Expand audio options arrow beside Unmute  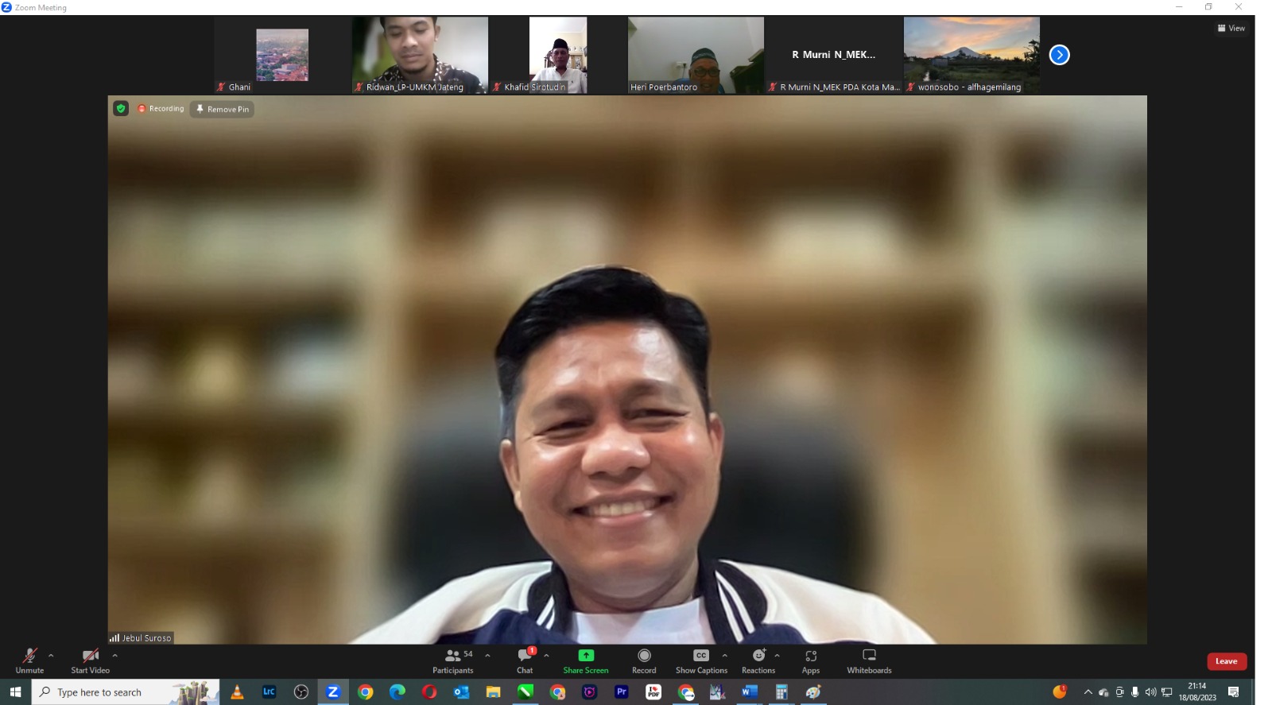click(x=51, y=656)
